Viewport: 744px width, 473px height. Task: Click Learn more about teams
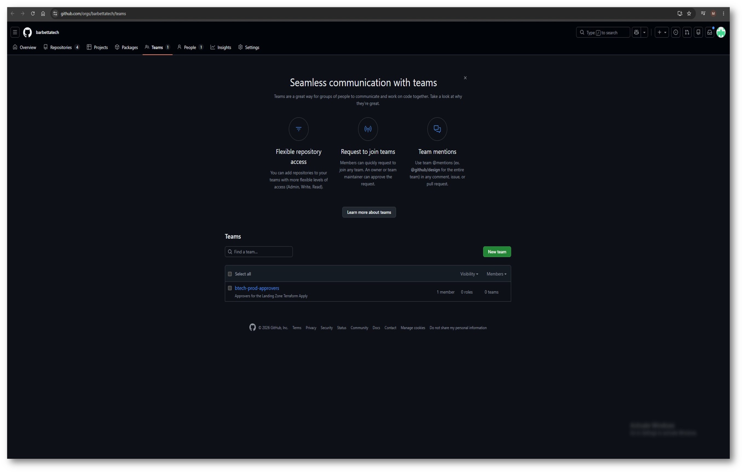click(369, 212)
